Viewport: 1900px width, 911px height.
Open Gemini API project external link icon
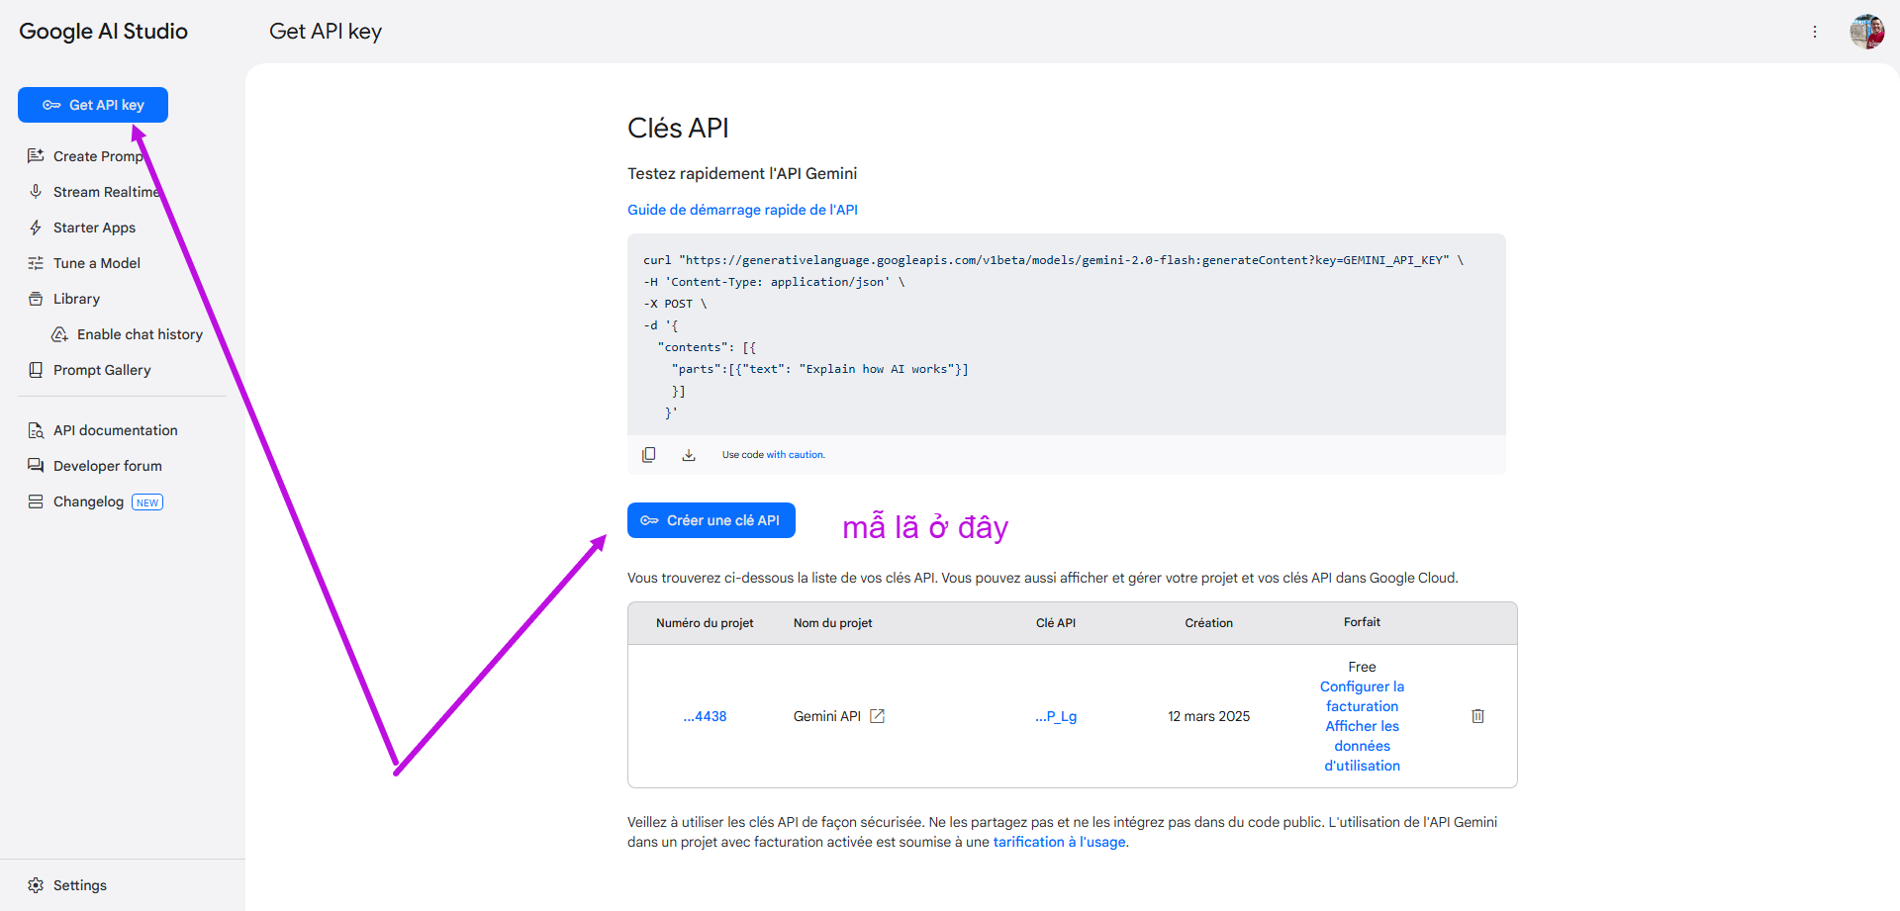click(878, 716)
